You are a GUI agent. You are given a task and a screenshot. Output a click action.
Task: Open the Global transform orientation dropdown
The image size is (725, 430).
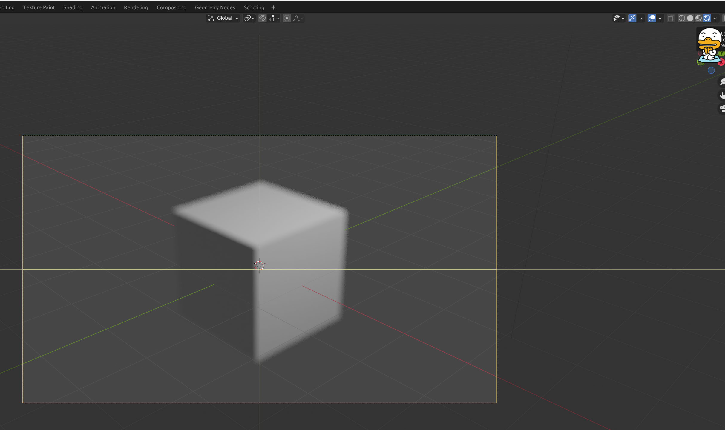point(223,18)
